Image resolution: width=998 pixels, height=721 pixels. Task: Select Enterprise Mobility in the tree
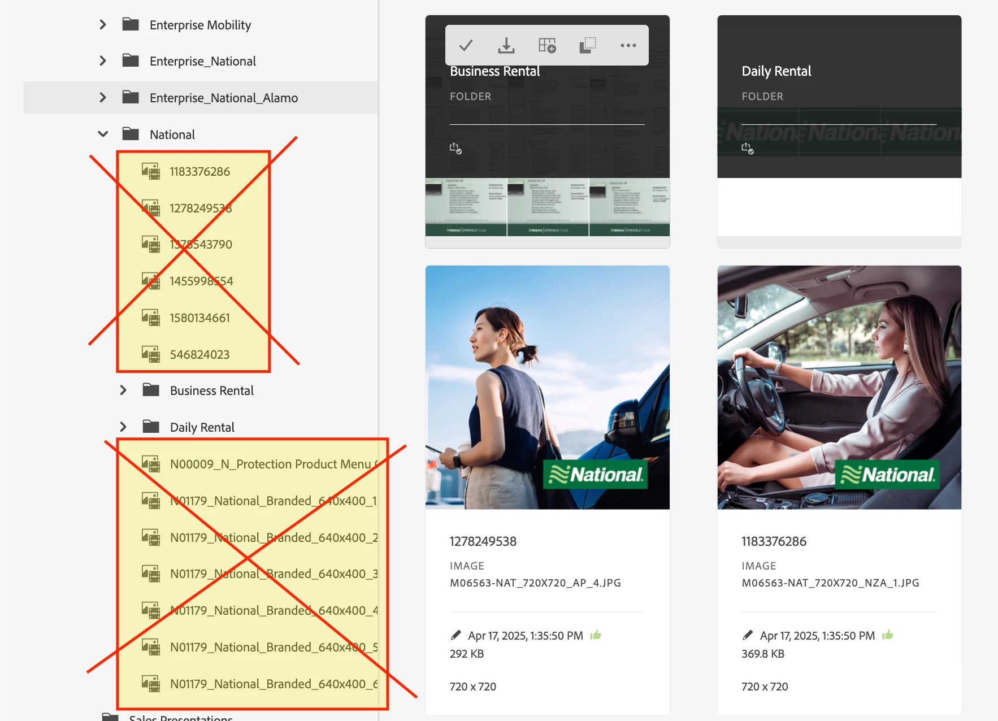coord(200,25)
